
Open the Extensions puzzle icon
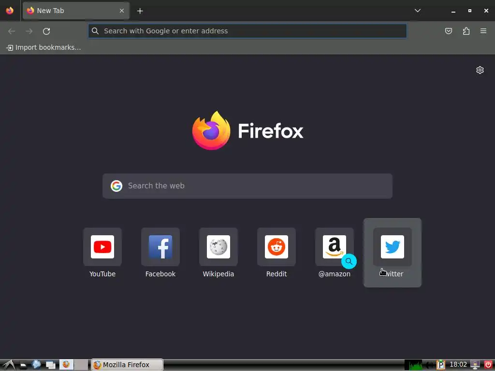pos(466,31)
